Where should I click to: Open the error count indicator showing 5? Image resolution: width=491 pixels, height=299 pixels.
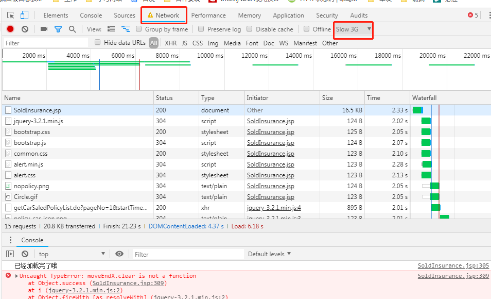[x=473, y=15]
